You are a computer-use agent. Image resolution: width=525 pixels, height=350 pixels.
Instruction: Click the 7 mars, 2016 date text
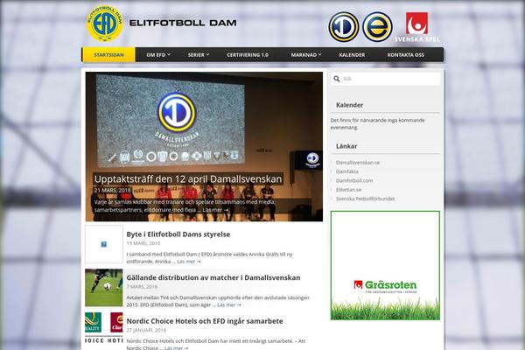142,287
